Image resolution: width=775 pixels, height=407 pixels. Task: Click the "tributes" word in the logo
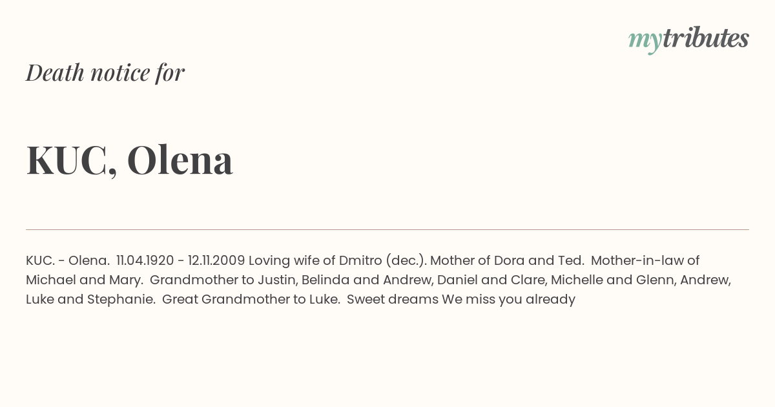coord(706,37)
